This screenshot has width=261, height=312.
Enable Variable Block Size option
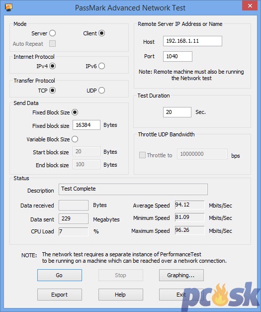[x=75, y=139]
